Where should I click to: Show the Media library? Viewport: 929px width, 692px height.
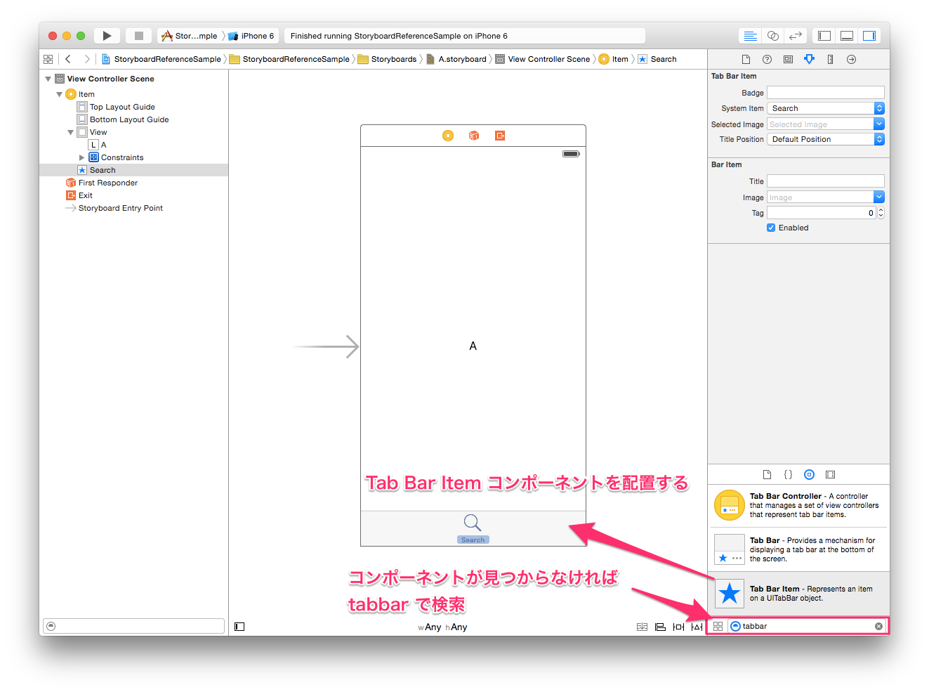(x=830, y=475)
